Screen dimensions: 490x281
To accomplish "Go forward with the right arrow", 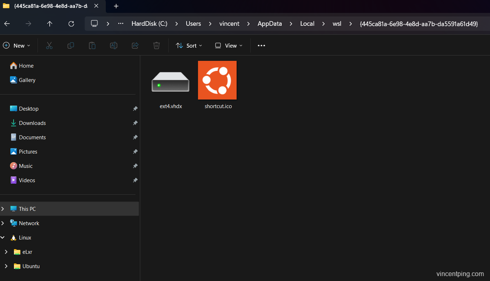I will coord(28,24).
